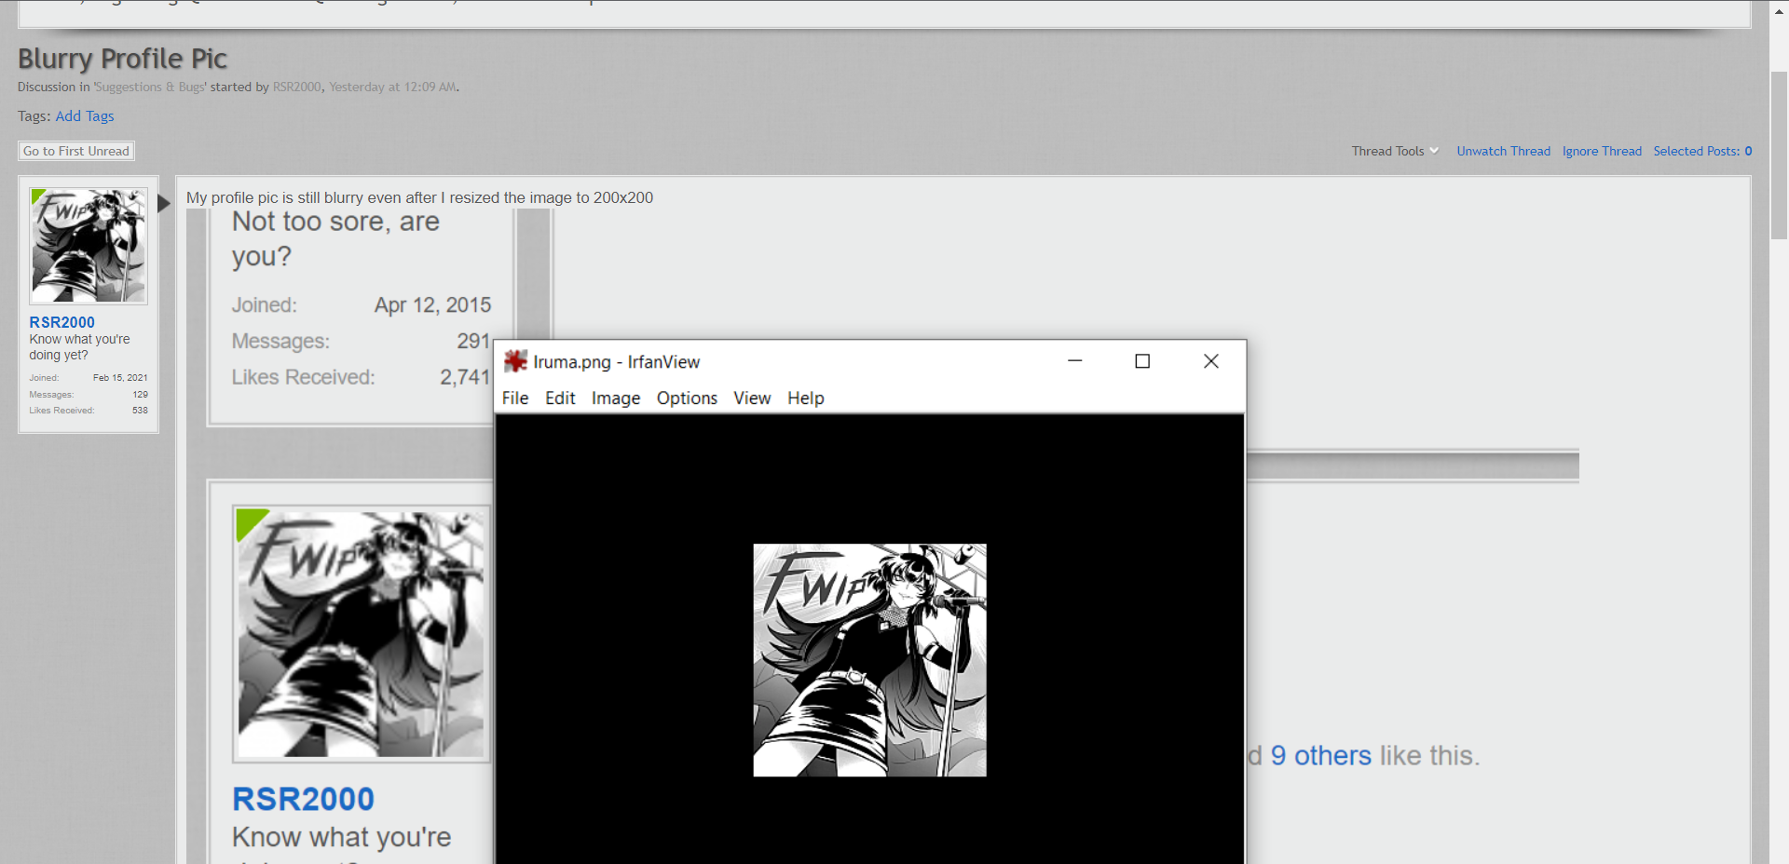This screenshot has width=1789, height=864.
Task: Open the Image menu in IrfanView
Action: pos(616,398)
